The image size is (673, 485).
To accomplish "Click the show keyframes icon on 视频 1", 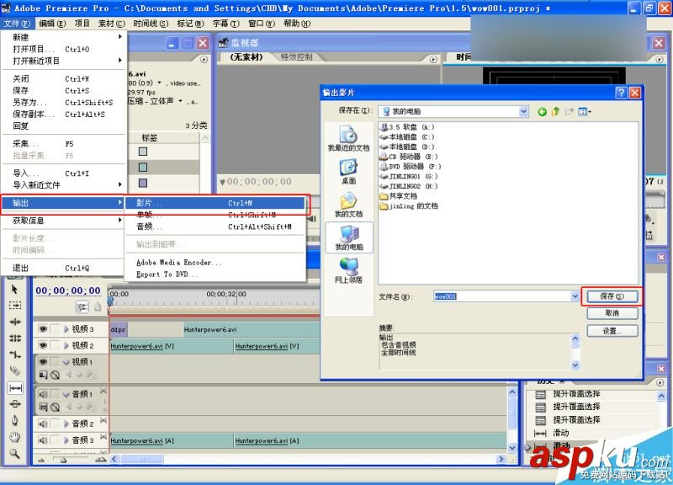I will (55, 375).
